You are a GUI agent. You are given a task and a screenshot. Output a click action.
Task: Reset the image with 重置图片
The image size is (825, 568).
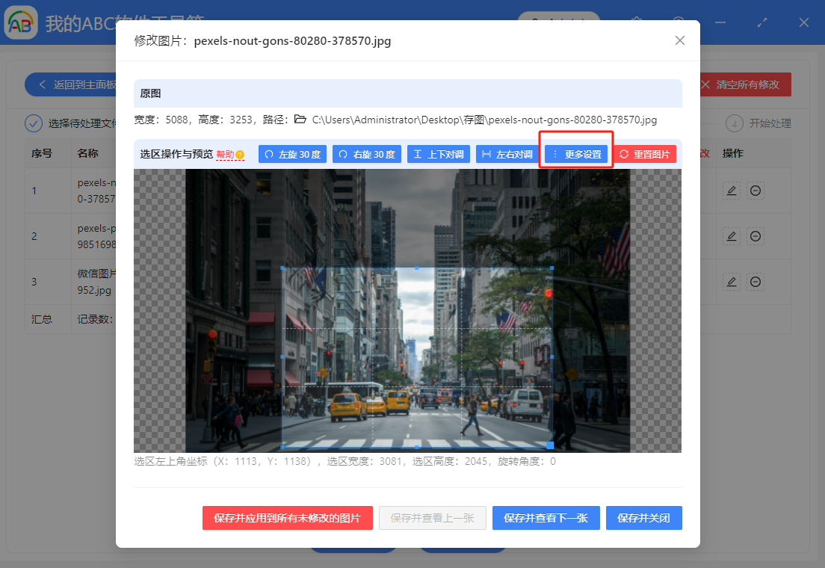(x=644, y=153)
